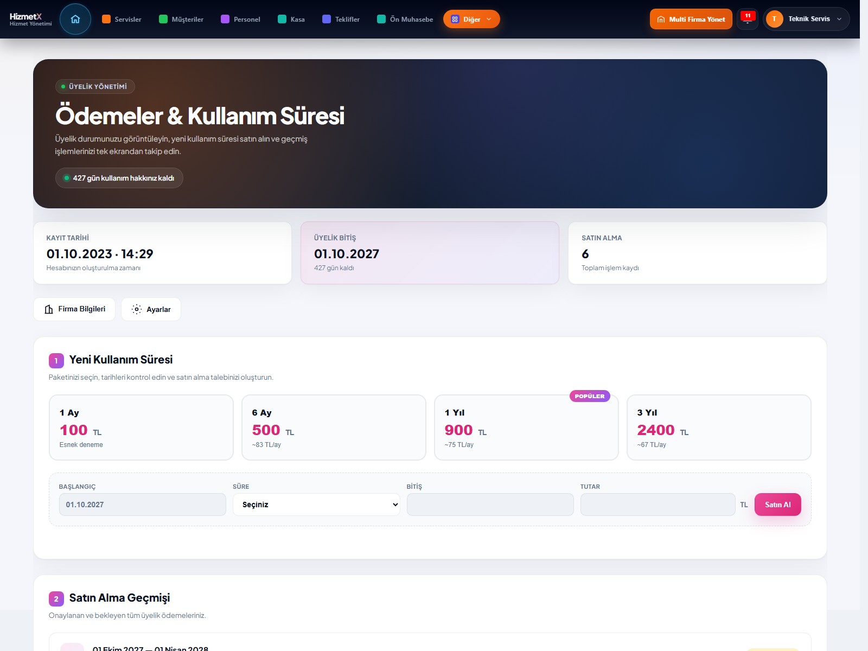
Task: Click the Tutar amount field
Action: [x=658, y=505]
